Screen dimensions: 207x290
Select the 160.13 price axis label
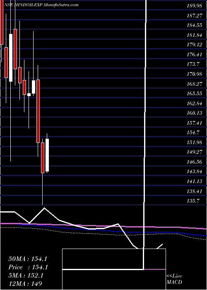click(195, 114)
